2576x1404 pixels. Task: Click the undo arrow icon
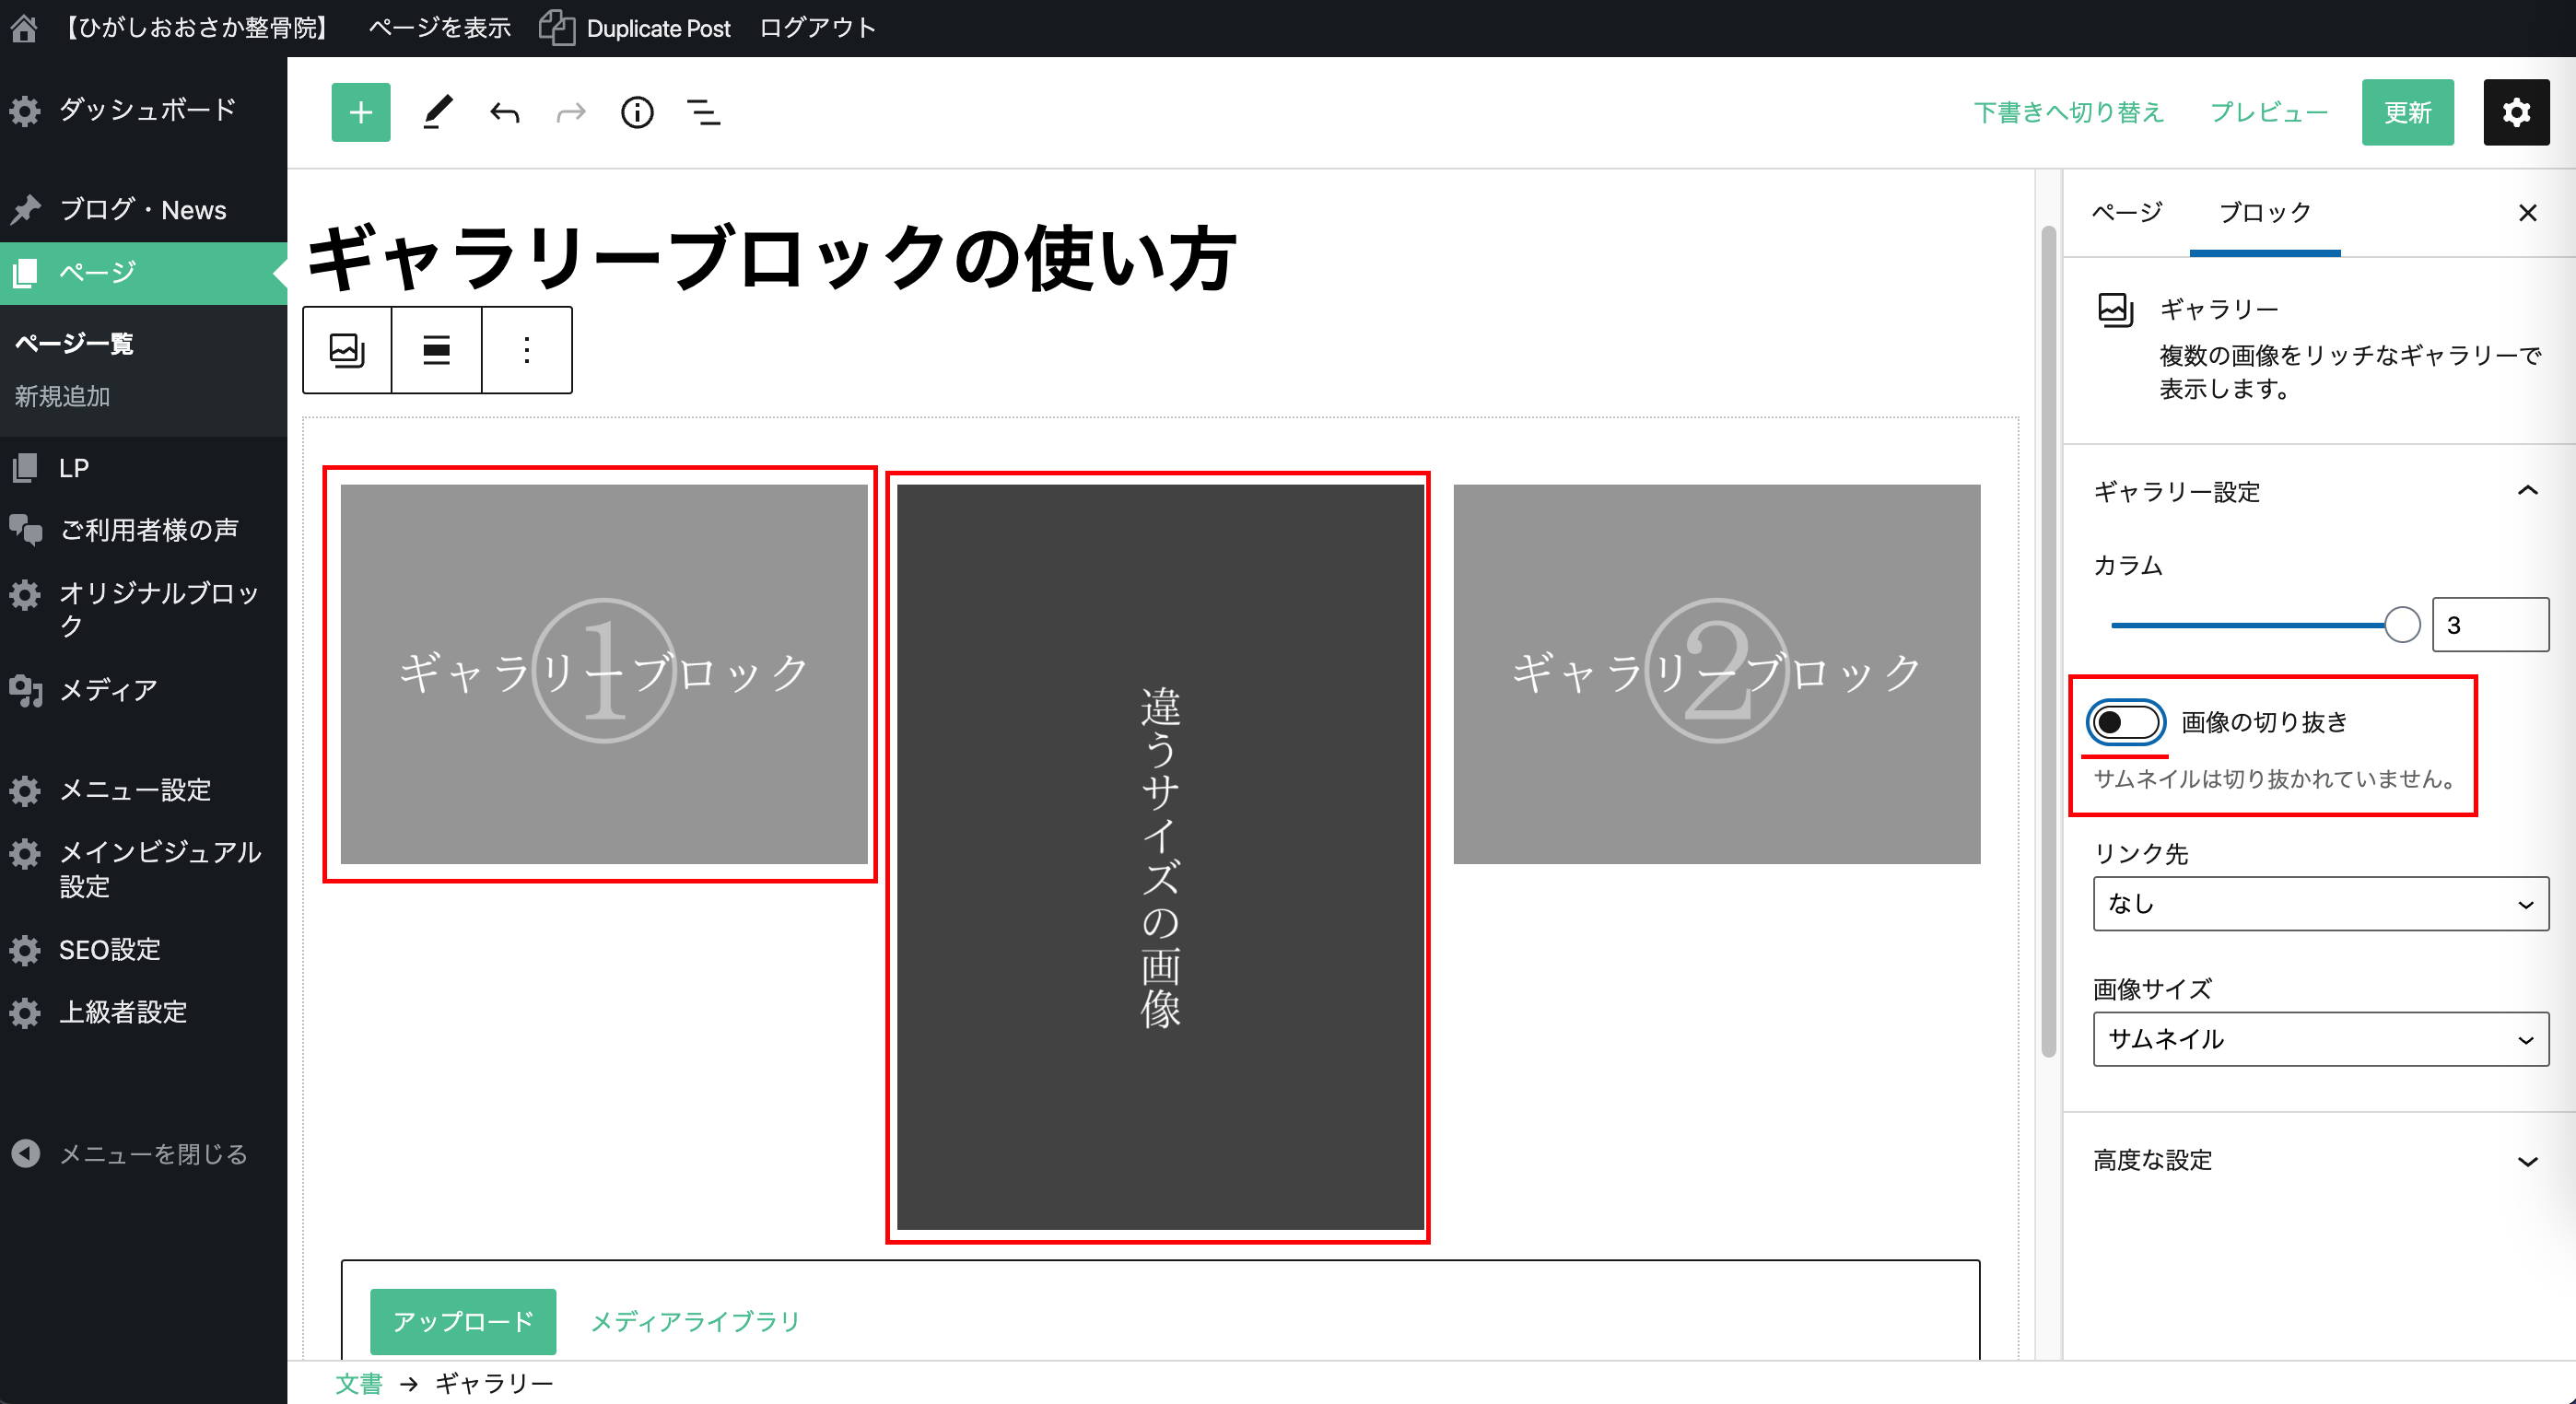point(505,112)
